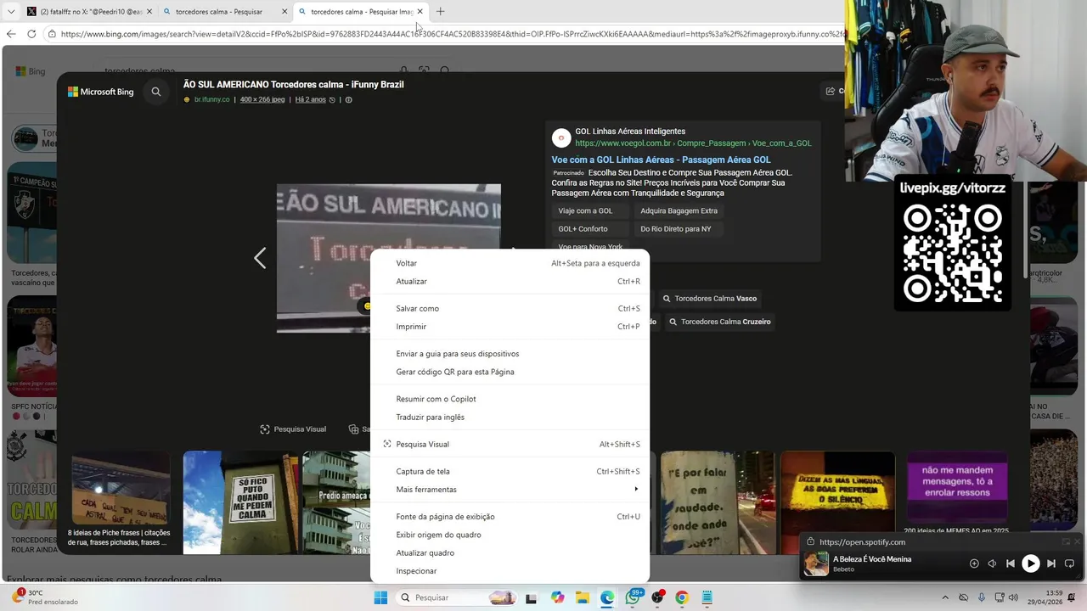Image resolution: width=1087 pixels, height=611 pixels.
Task: Open E por falar em saudade thumbnail
Action: (x=718, y=502)
